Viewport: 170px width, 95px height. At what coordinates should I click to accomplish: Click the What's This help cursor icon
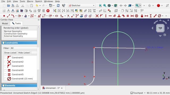click(x=63, y=6)
